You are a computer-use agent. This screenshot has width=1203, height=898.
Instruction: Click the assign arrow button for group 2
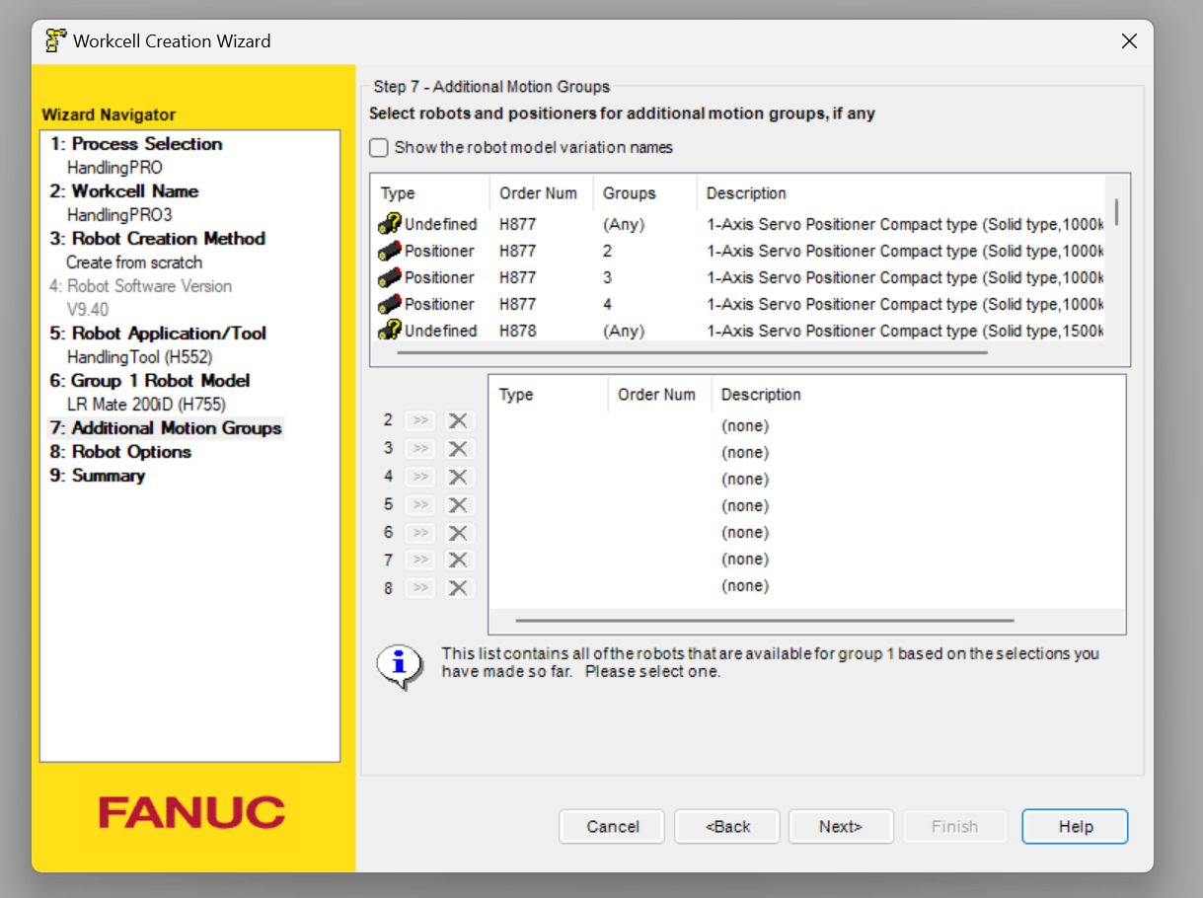(x=420, y=421)
